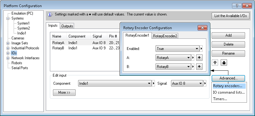Click the Name column header
255x116 pixels.
tap(59, 36)
